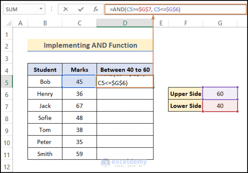Select column E header
Viewport: 248px width, 173px height.
click(x=161, y=23)
